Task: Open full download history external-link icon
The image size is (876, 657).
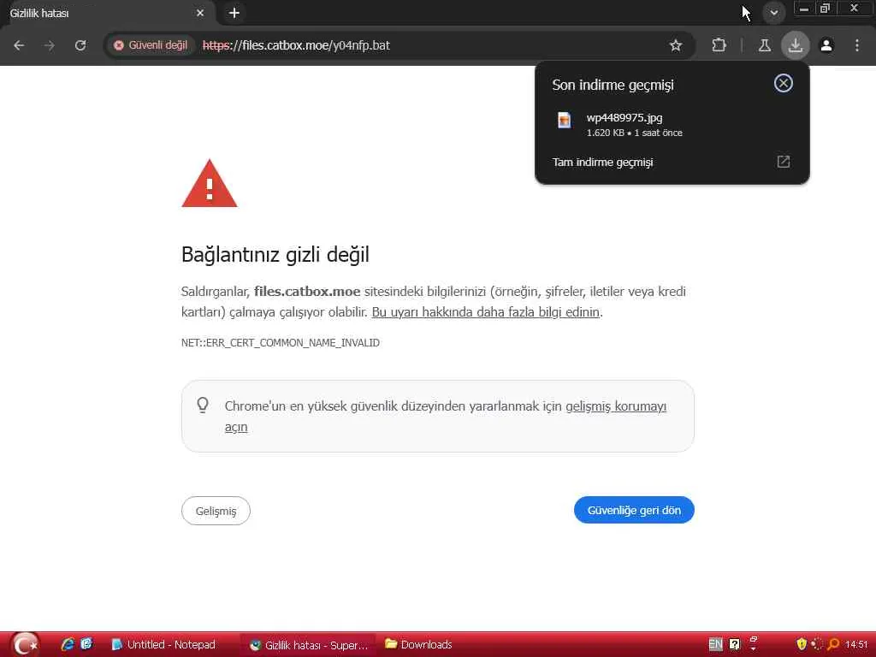Action: pos(784,162)
